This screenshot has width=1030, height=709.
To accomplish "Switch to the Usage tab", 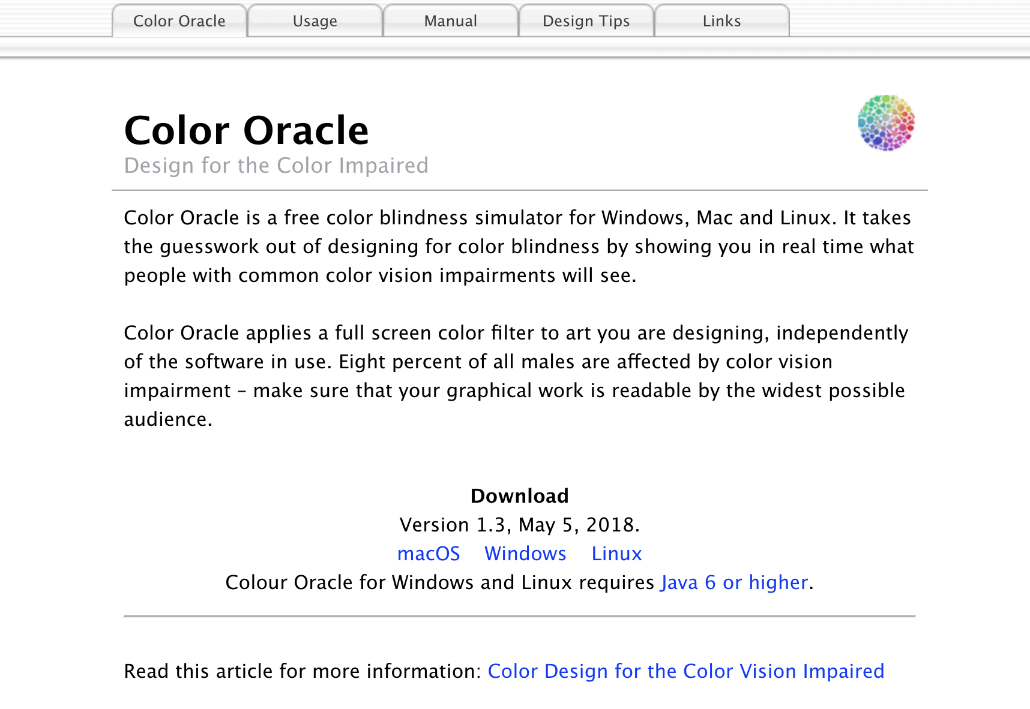I will click(315, 20).
